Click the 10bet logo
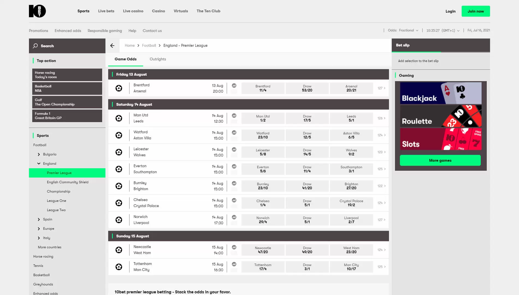Screen dimensions: 519x295 (37, 11)
